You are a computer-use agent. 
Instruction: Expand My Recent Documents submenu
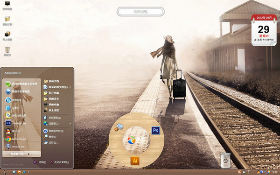click(57, 87)
